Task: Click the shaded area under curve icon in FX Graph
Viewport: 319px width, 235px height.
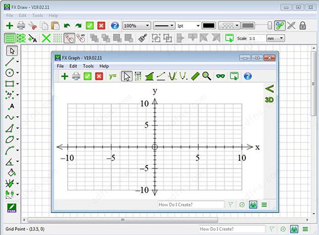Action: pyautogui.click(x=149, y=76)
